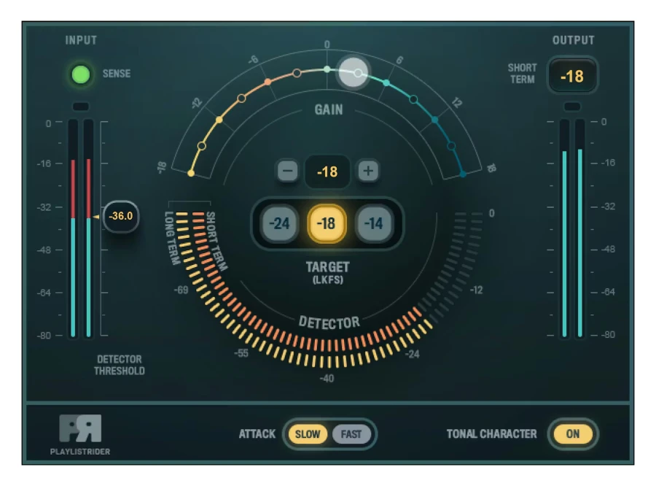Select the -14 LKFS target preset
Viewport: 656px width, 486px height.
coord(374,223)
